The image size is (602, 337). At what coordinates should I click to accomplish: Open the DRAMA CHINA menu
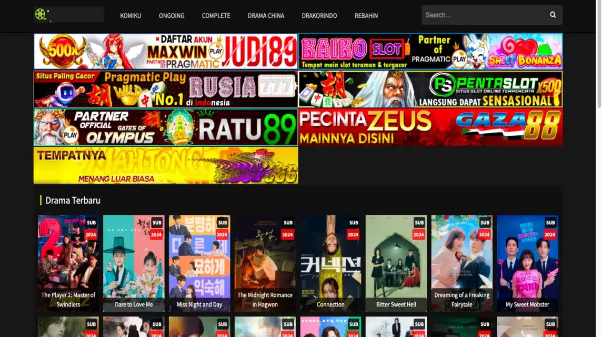click(266, 16)
